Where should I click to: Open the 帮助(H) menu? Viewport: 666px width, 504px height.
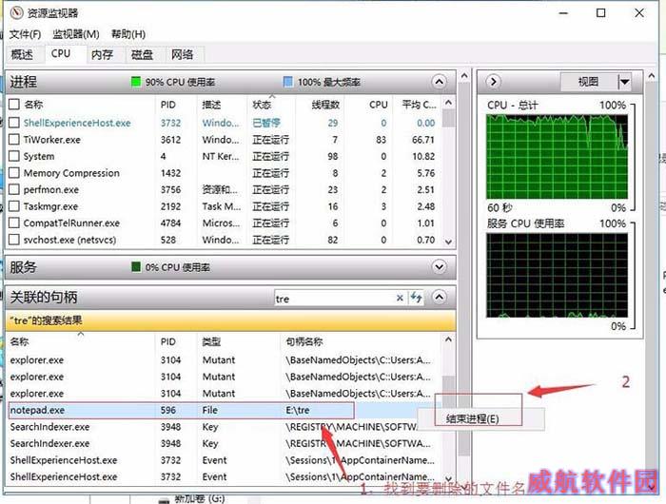coord(128,34)
